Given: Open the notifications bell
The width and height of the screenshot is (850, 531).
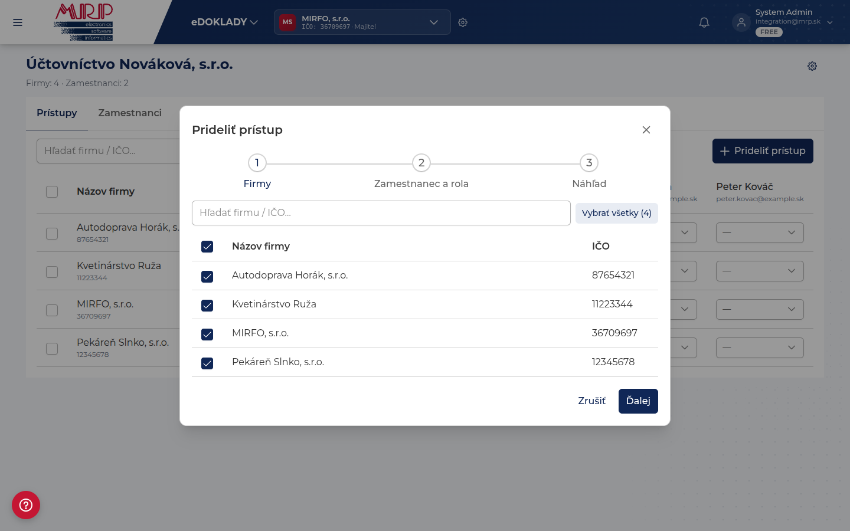Looking at the screenshot, I should 704,22.
